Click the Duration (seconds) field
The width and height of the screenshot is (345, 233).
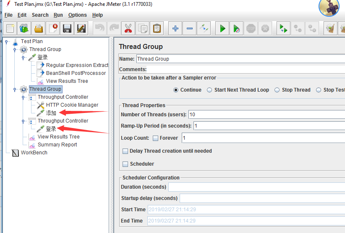(256, 187)
